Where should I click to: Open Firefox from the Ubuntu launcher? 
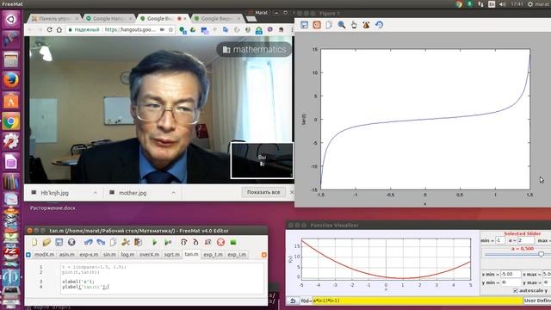(11, 80)
